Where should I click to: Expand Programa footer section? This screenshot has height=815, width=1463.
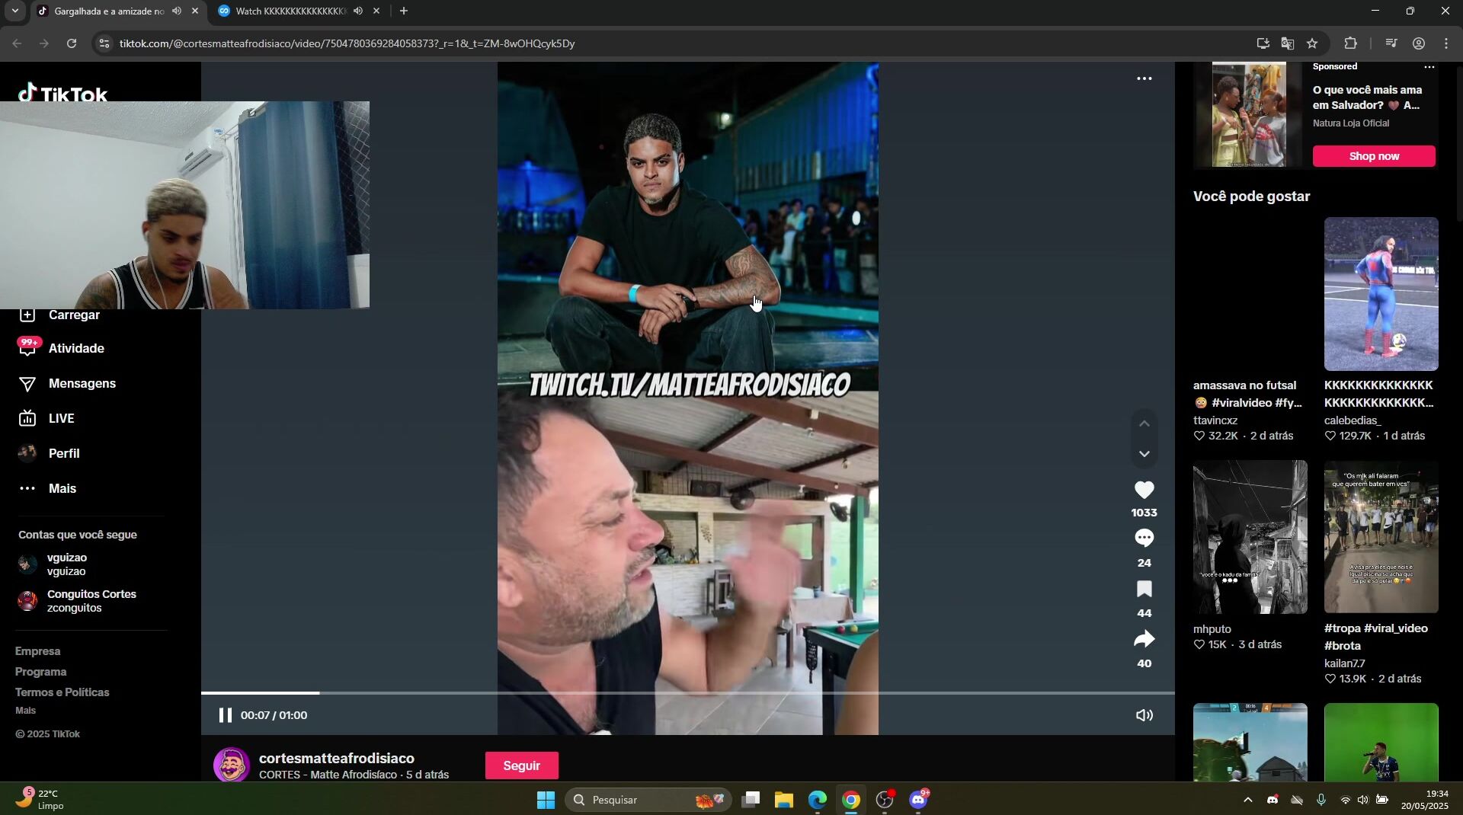40,672
